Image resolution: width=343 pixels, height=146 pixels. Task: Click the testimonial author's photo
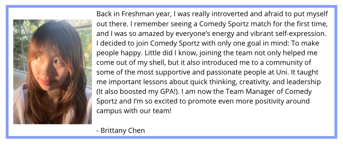click(x=53, y=72)
